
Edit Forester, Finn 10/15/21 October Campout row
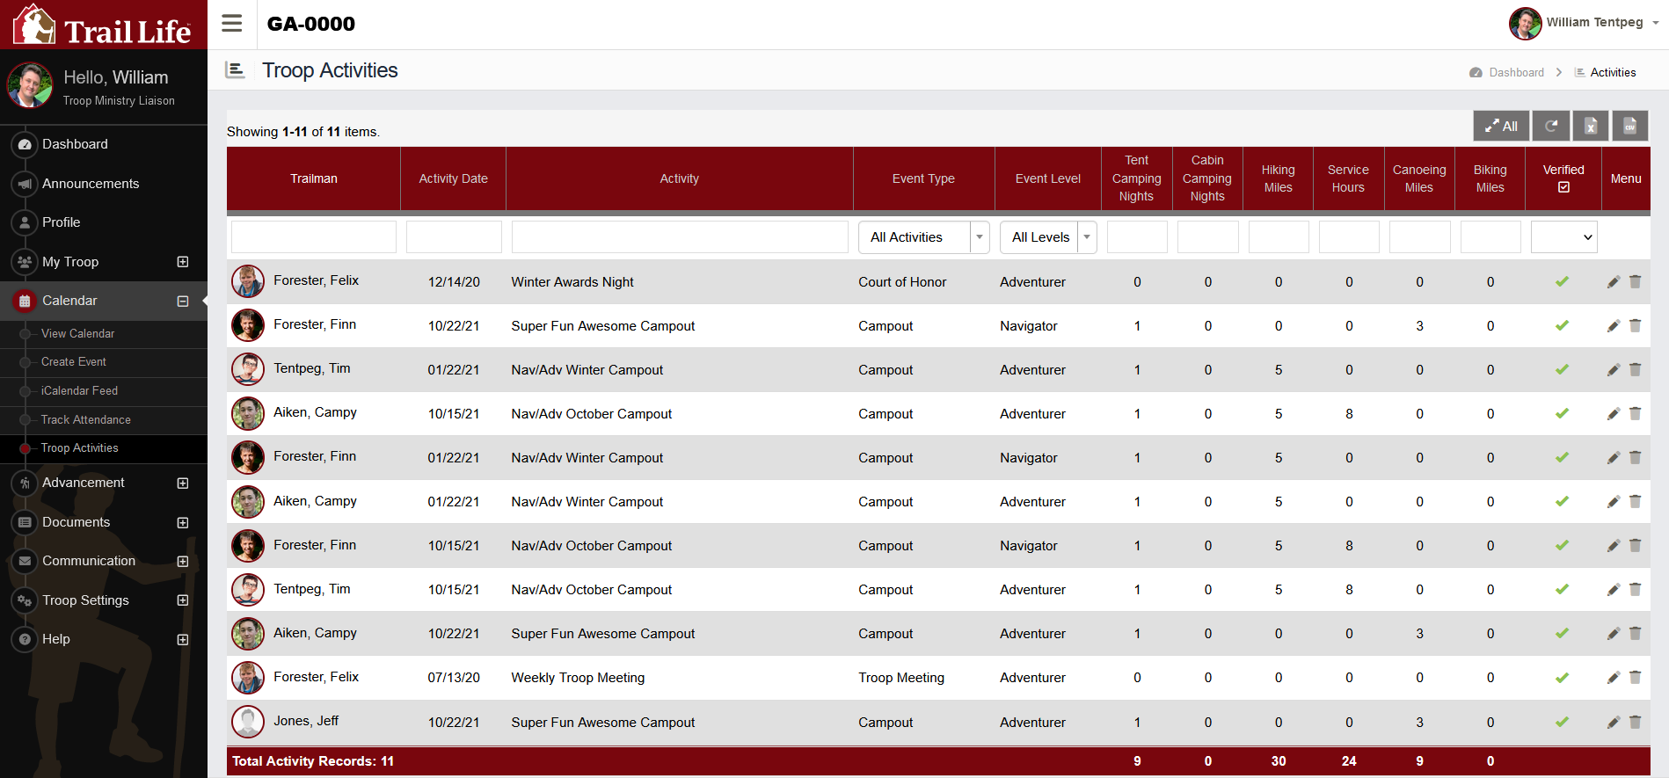coord(1614,546)
